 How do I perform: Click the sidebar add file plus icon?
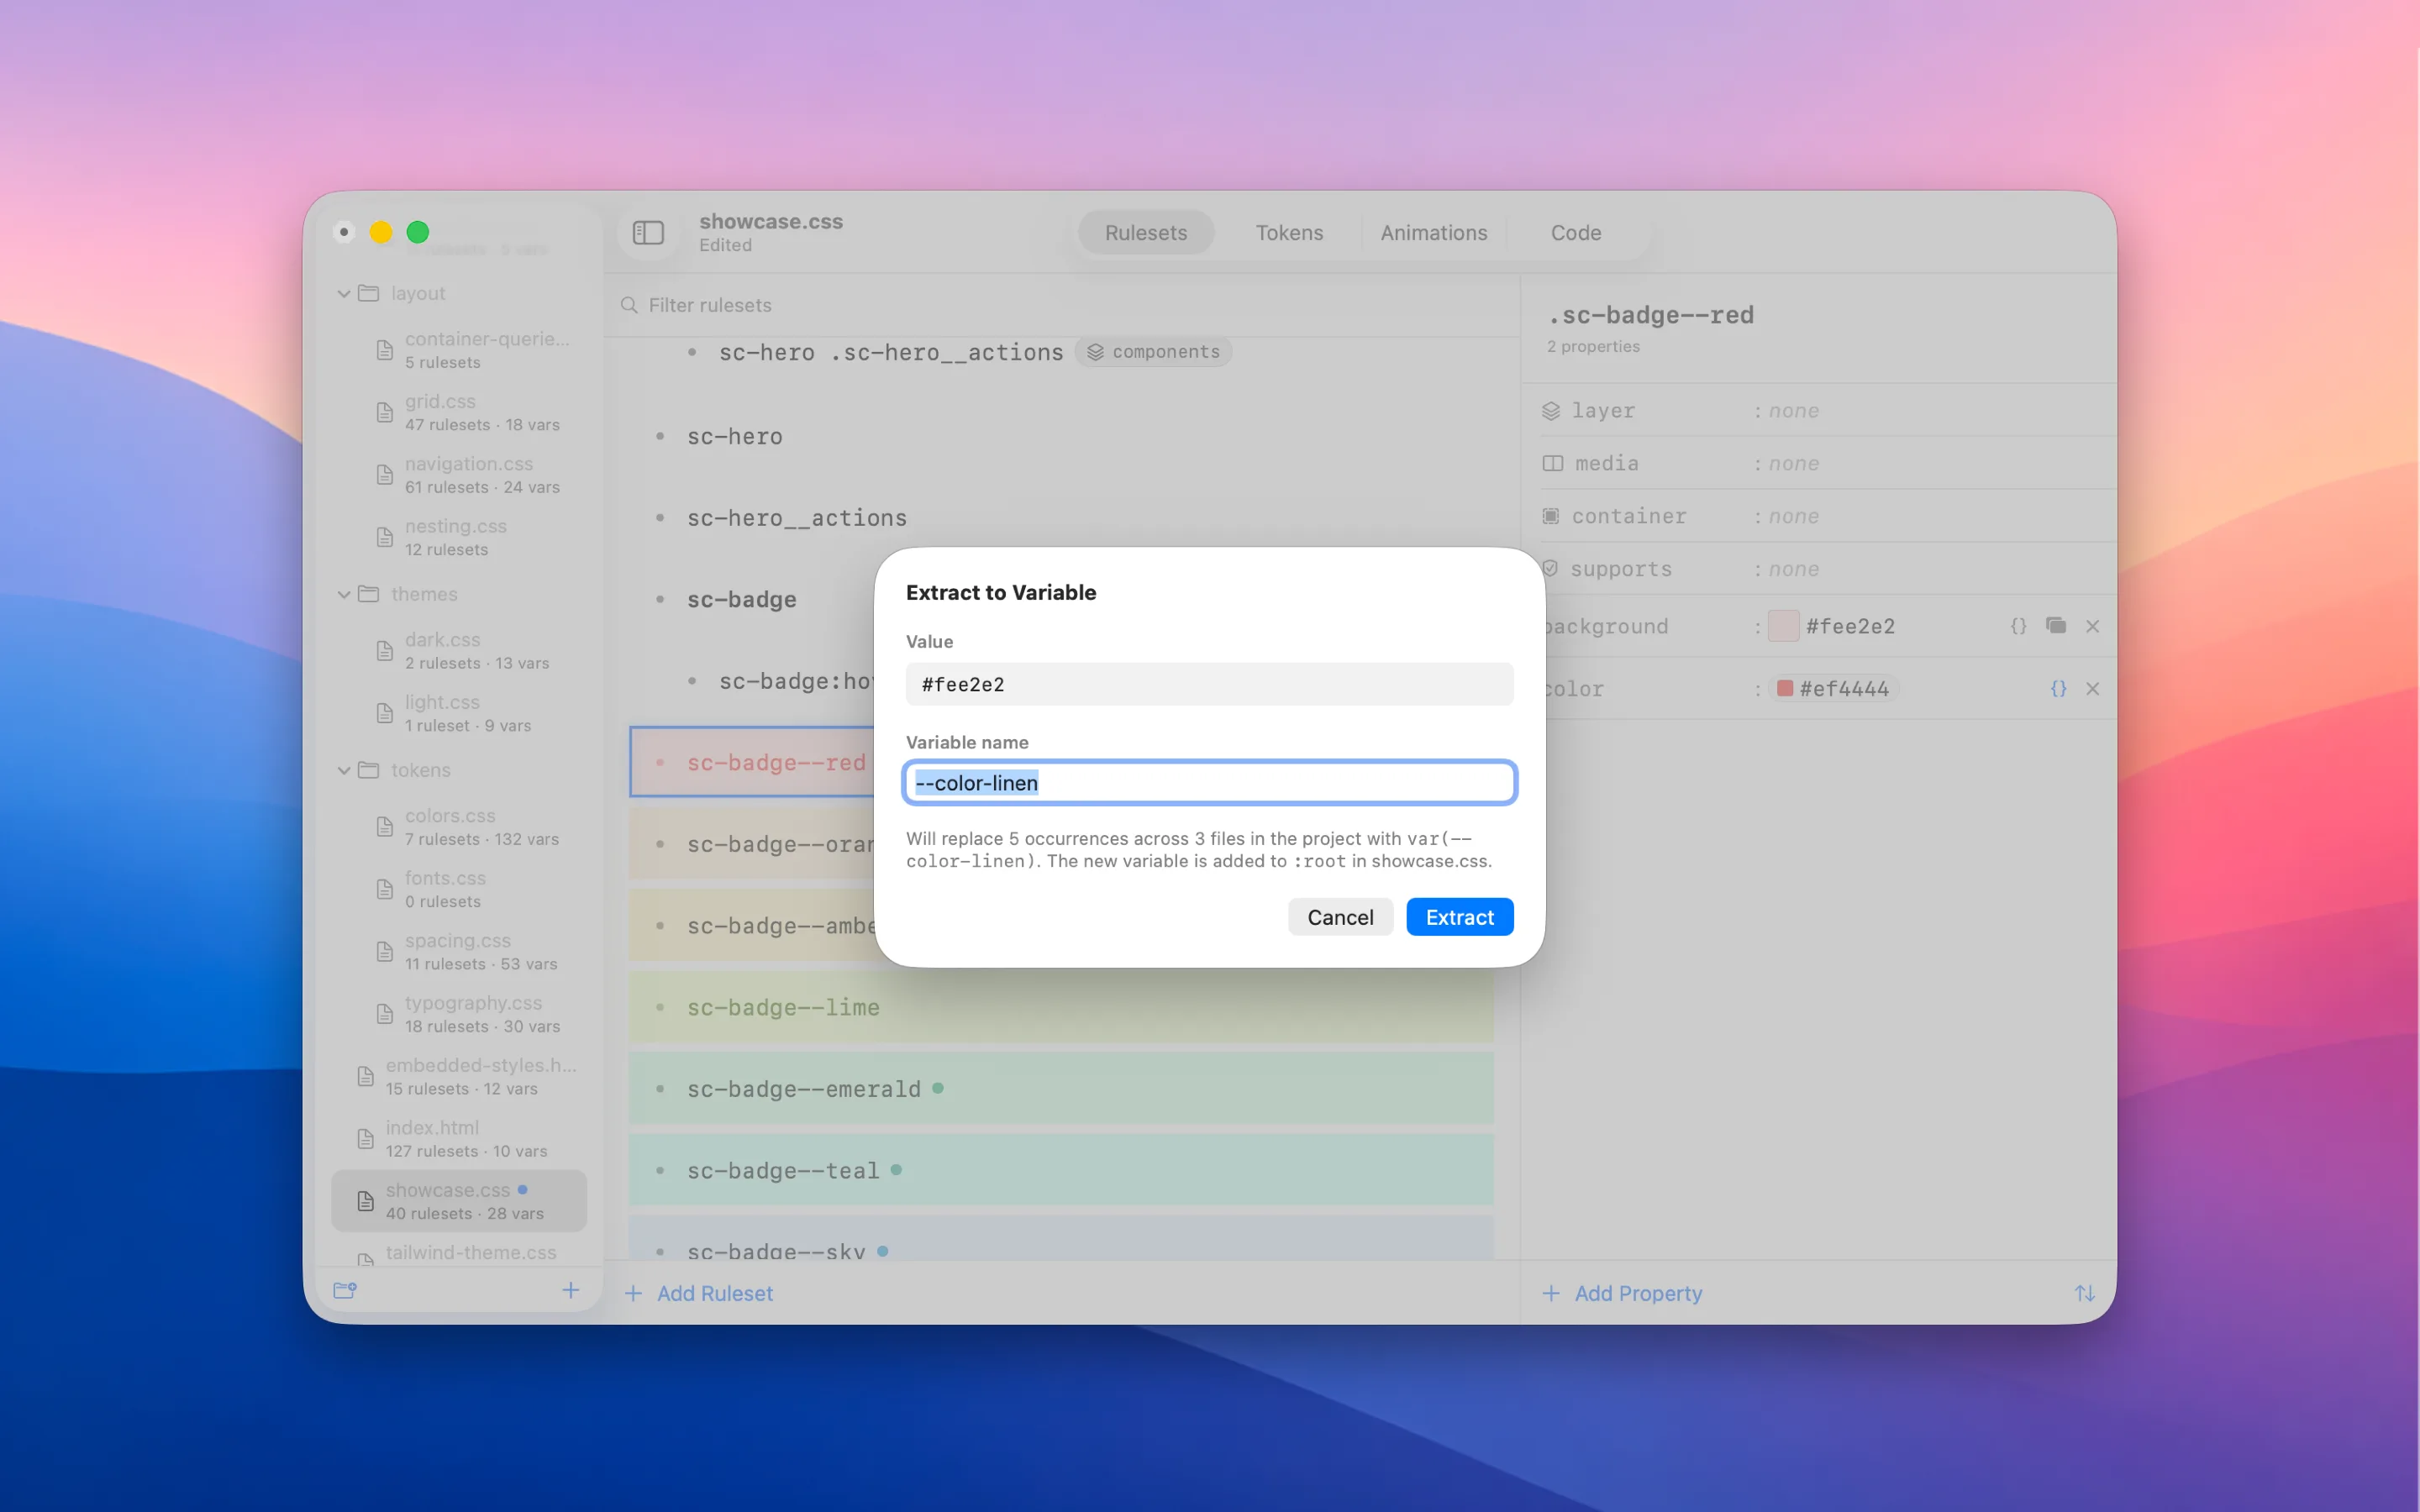571,1290
